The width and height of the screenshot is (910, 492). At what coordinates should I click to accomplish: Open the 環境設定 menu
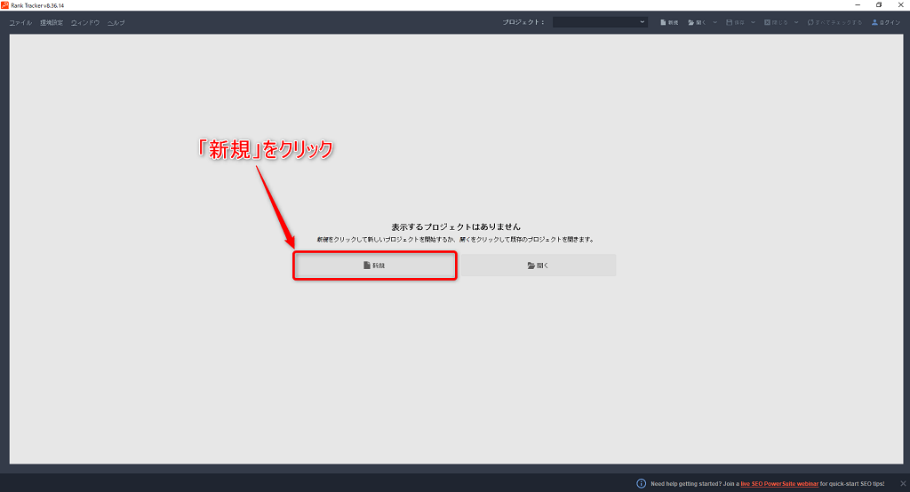[x=52, y=22]
